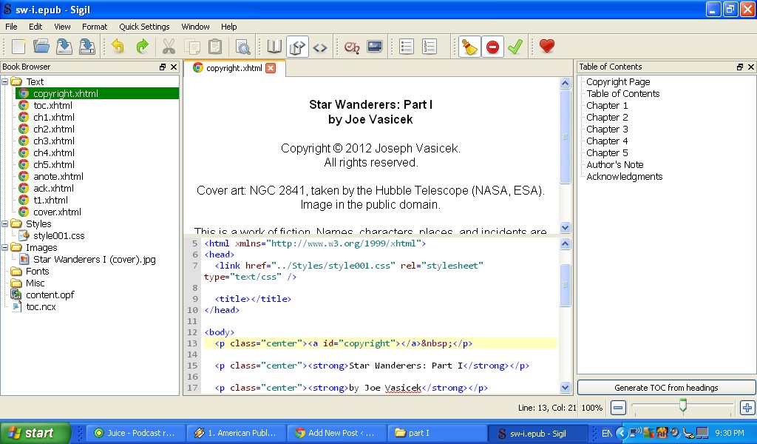Click Acknowledgments in Table of Contents
757x444 pixels.
(x=624, y=176)
